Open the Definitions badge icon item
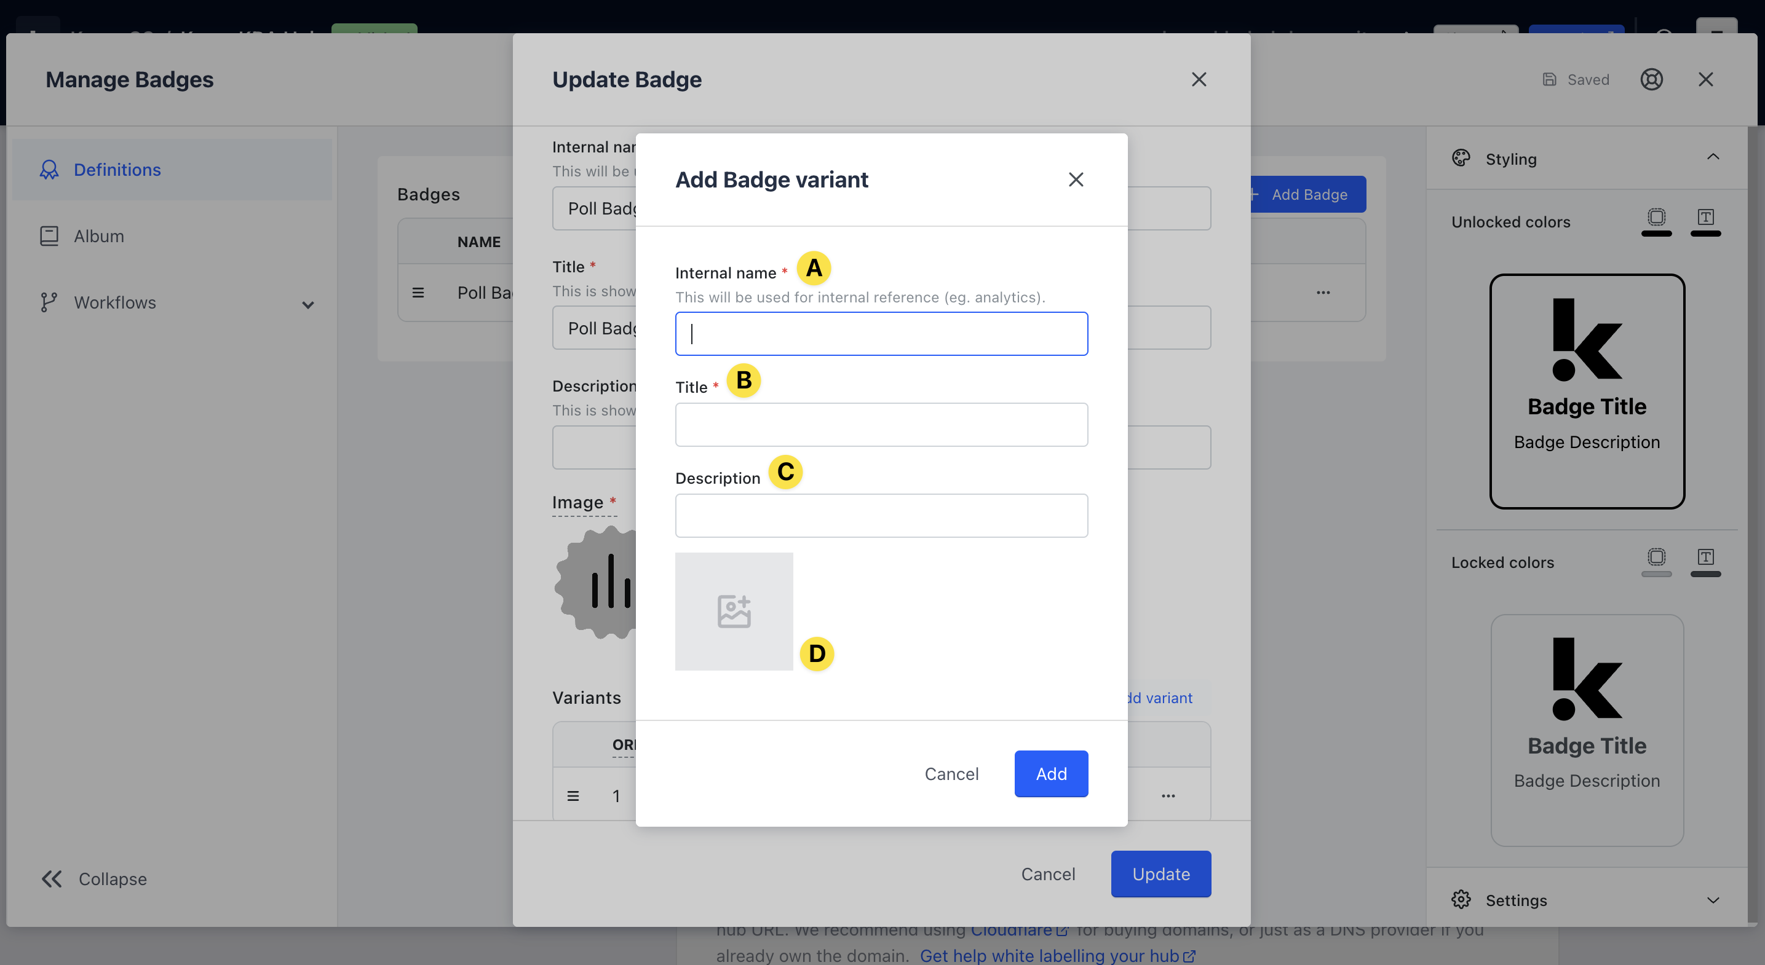This screenshot has height=965, width=1765. point(49,170)
